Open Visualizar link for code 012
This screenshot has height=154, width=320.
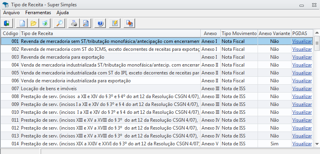coord(302,128)
